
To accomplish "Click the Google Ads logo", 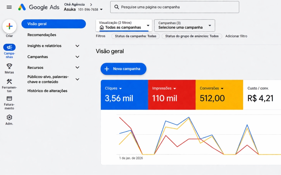I will pyautogui.click(x=39, y=7).
